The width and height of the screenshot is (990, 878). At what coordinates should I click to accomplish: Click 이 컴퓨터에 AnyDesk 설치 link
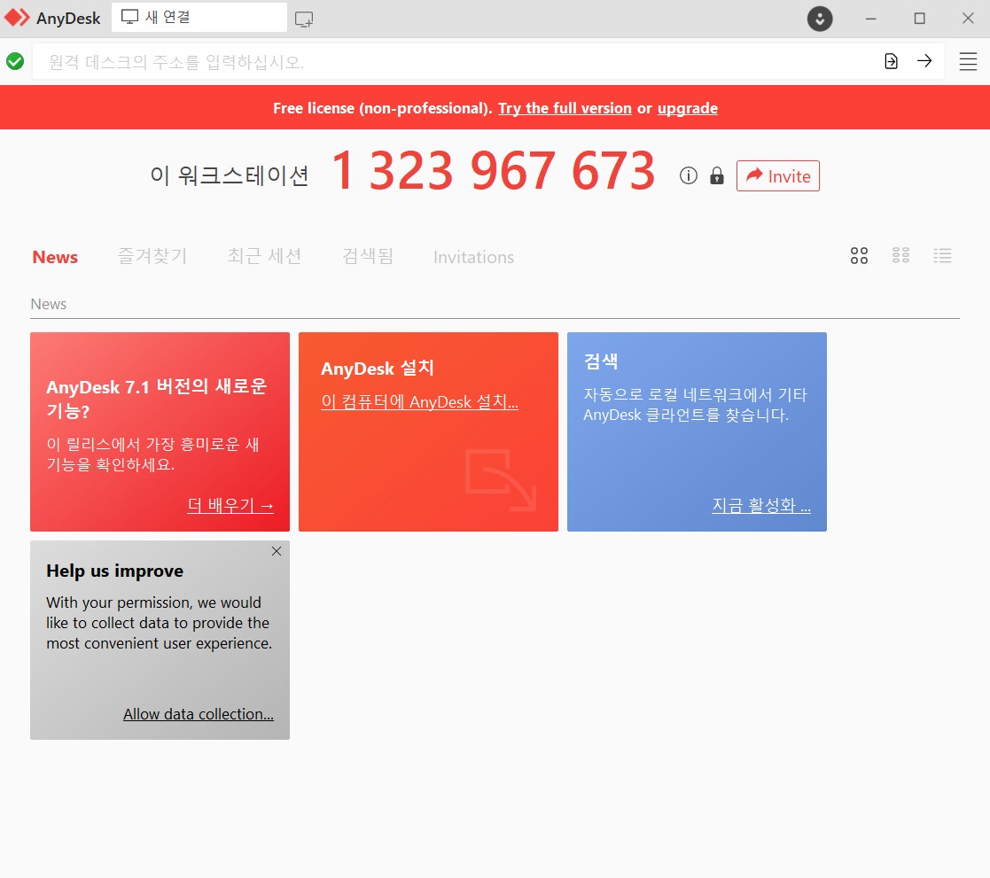pos(419,401)
